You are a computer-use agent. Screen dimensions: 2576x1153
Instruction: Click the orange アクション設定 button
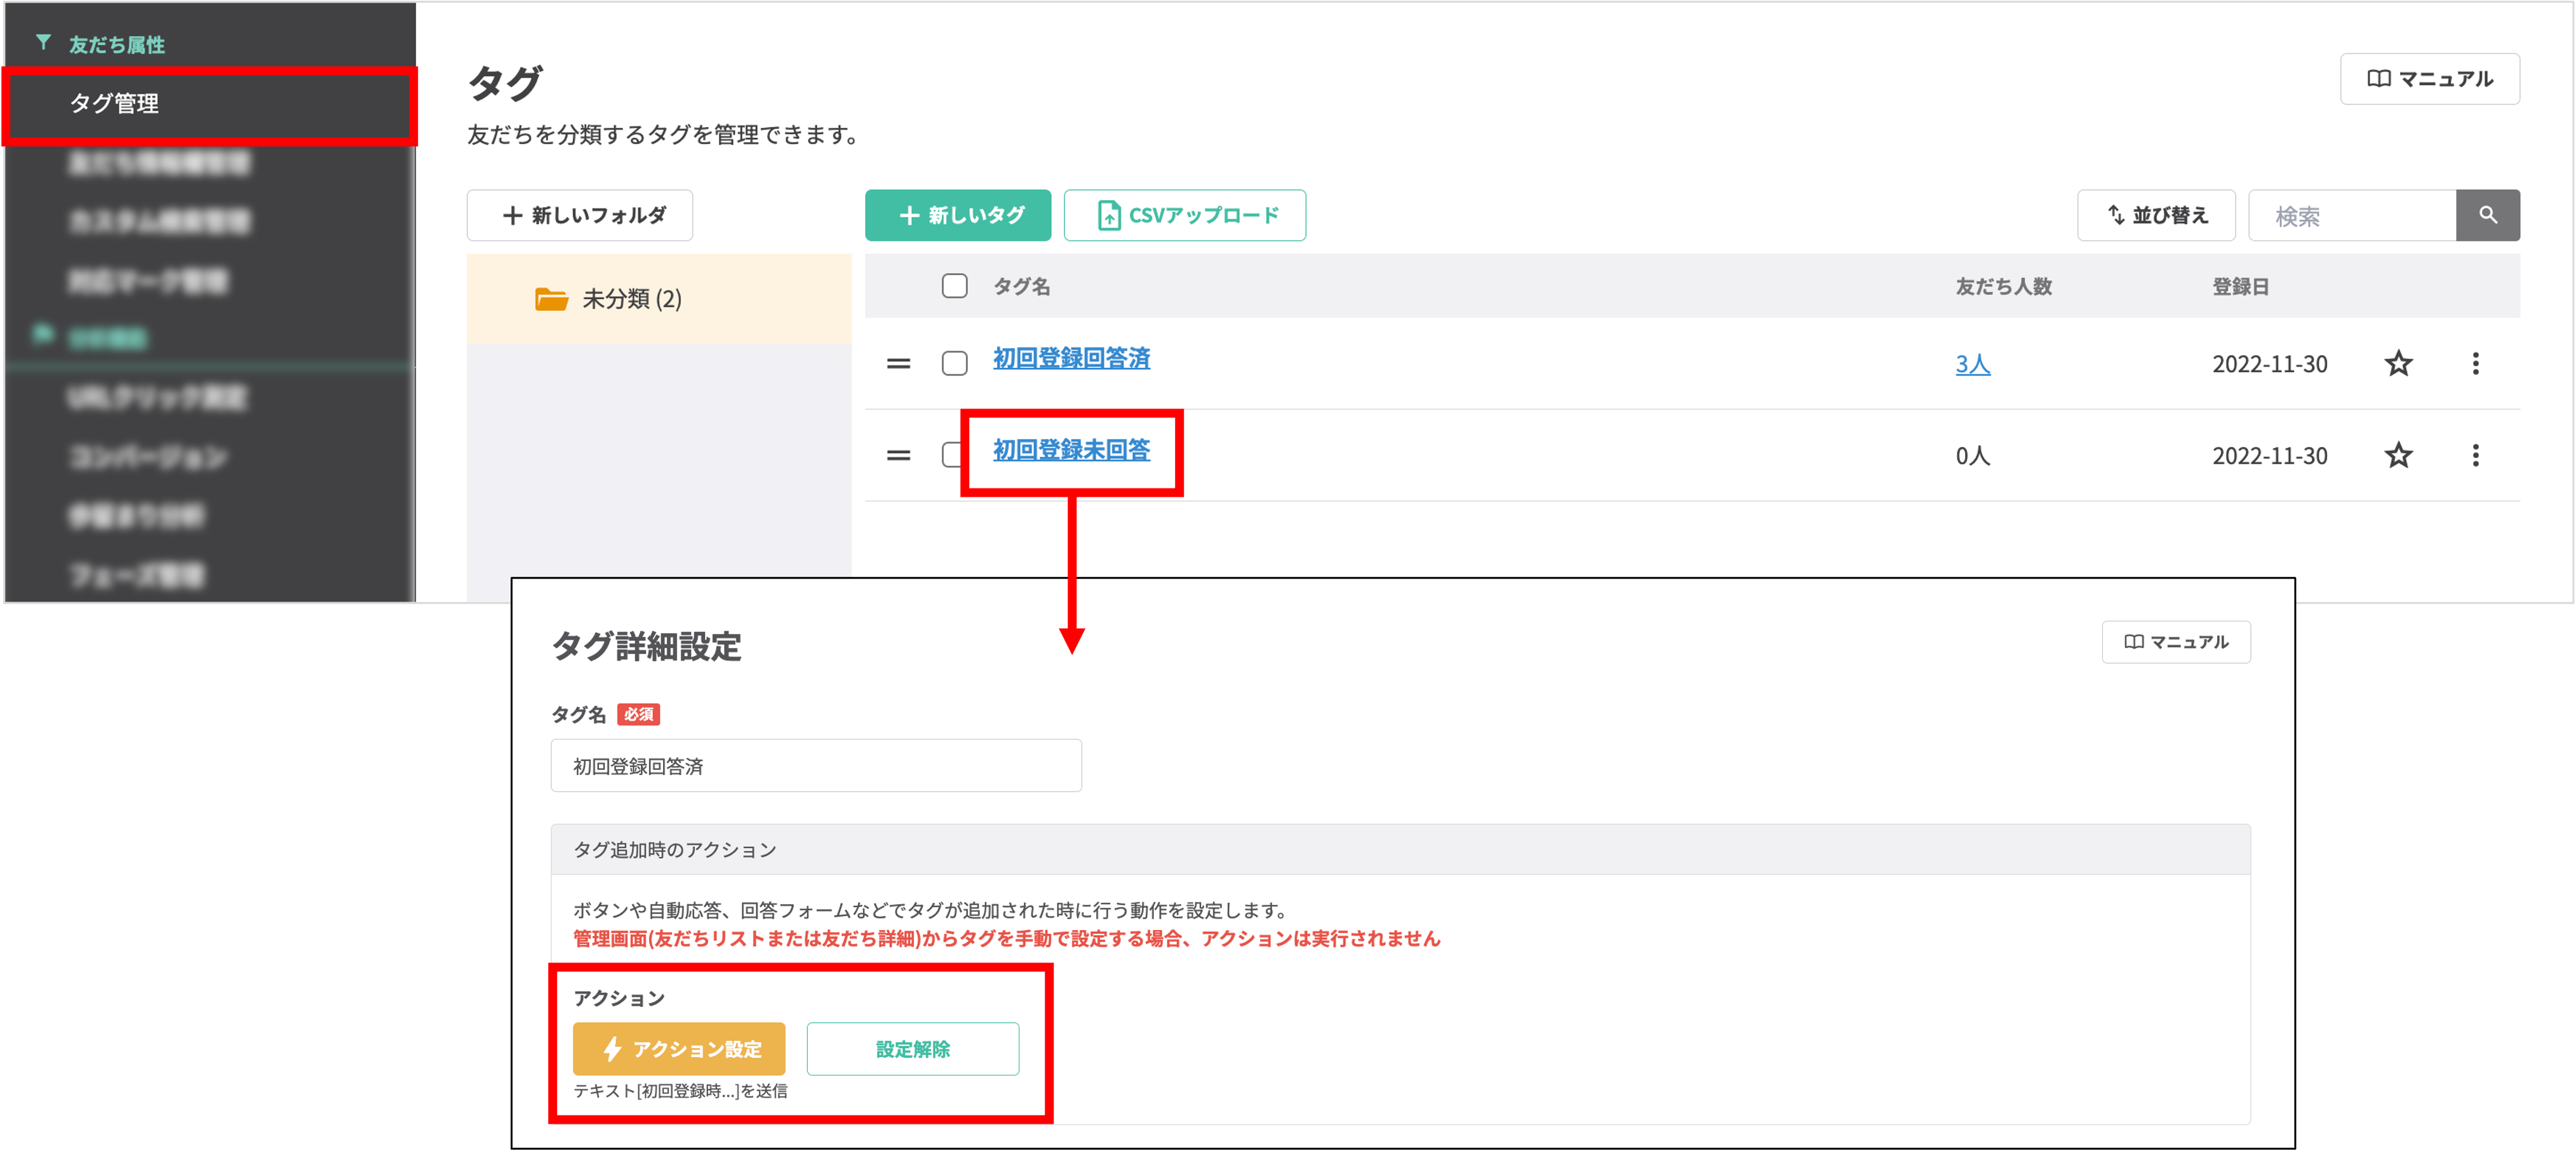[678, 1048]
